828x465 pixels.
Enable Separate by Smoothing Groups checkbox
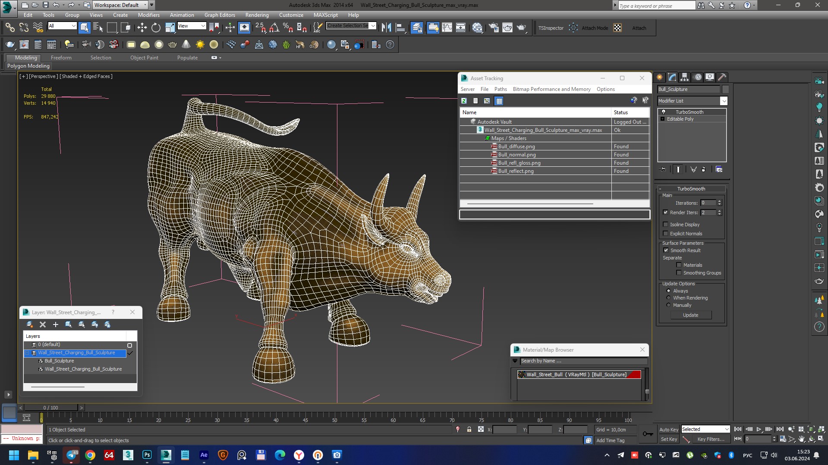tap(679, 273)
